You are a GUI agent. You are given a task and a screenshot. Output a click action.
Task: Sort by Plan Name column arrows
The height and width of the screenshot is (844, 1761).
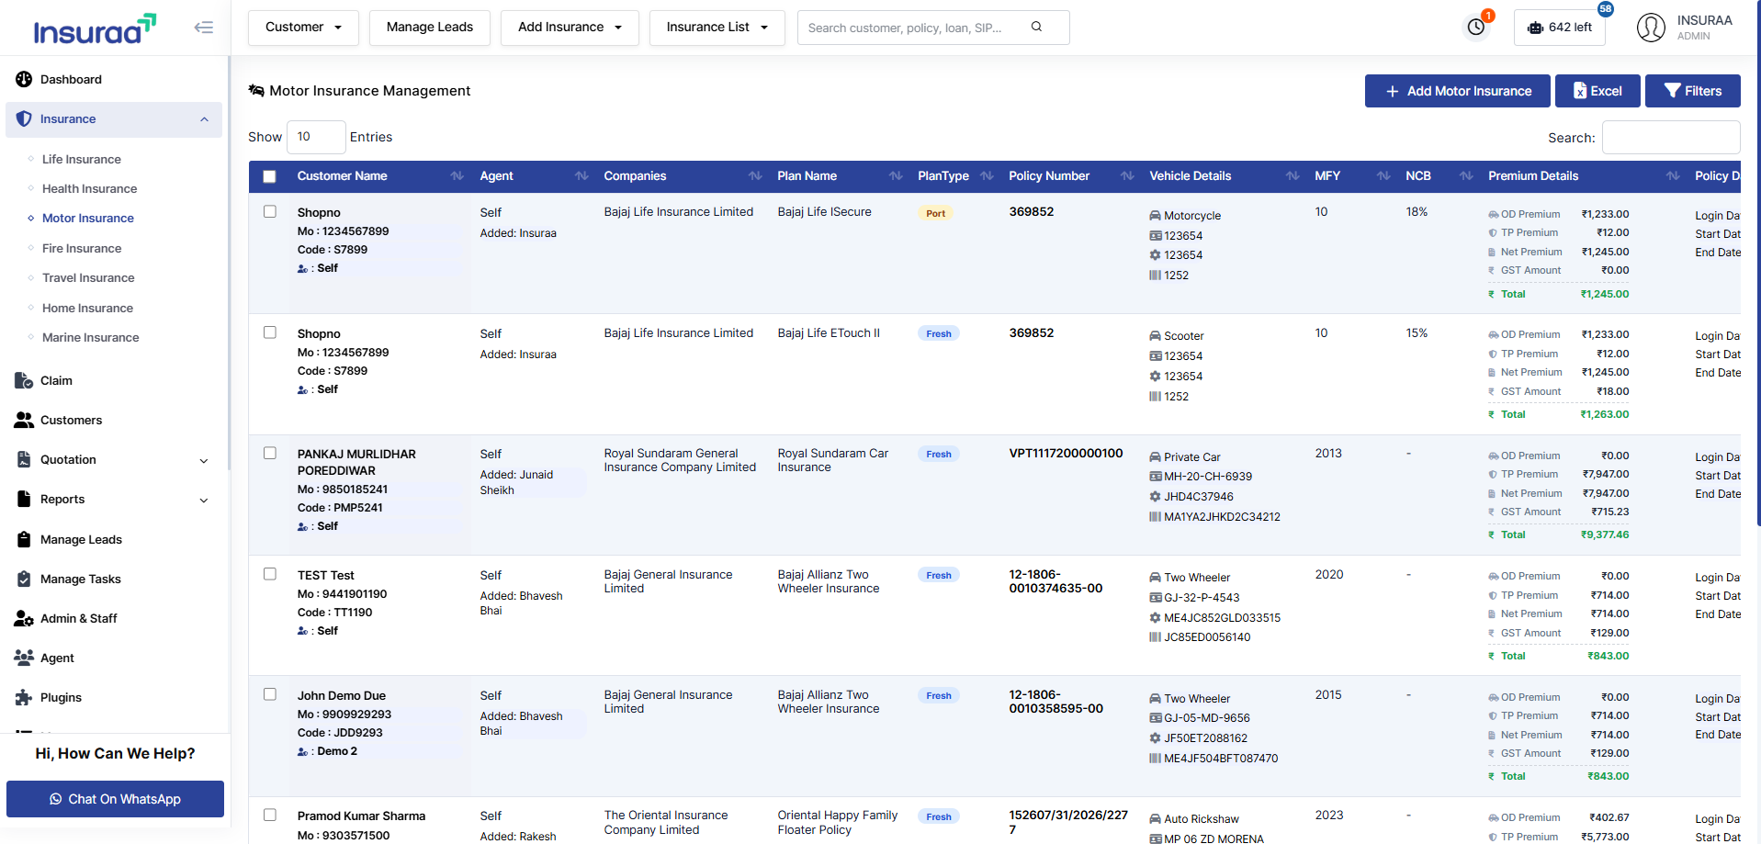(x=896, y=175)
